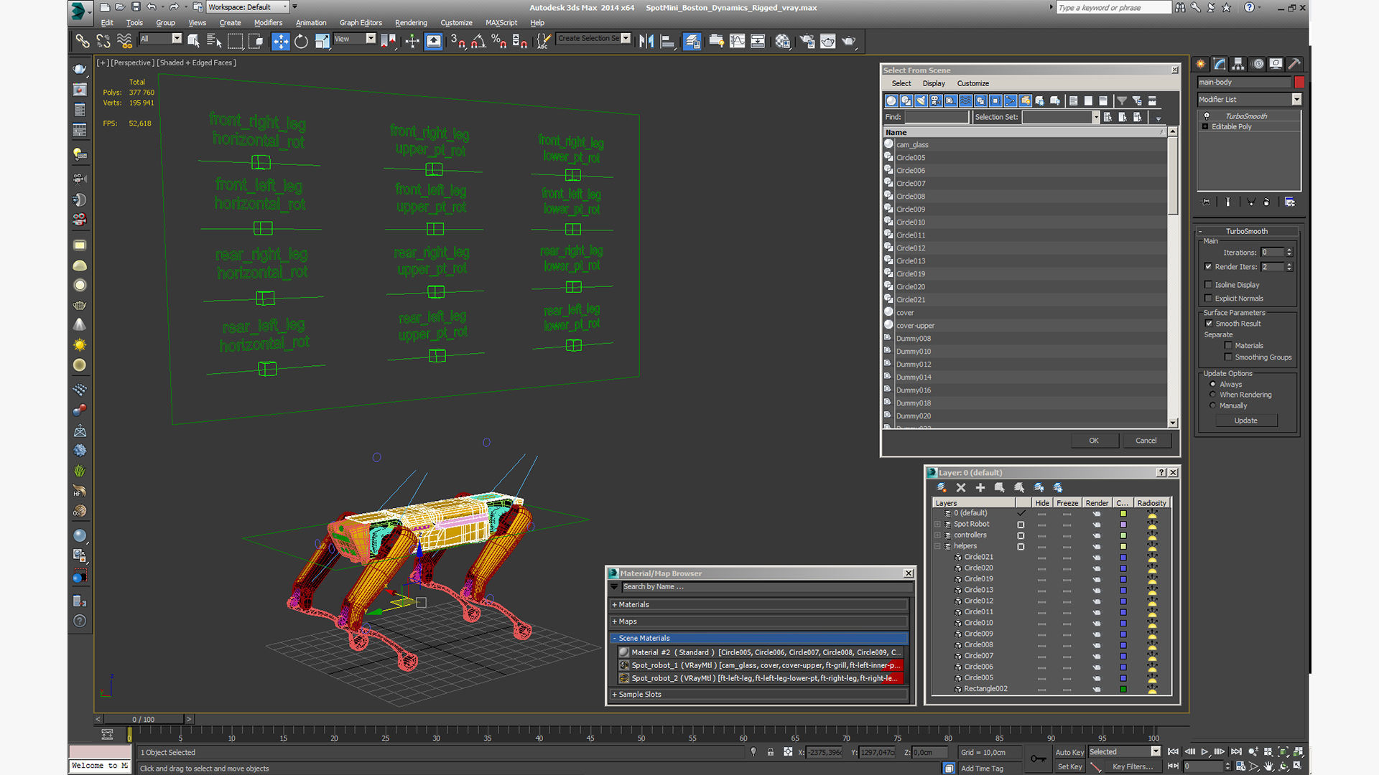The width and height of the screenshot is (1379, 775).
Task: Check the Smoothing Groups checkbox
Action: tap(1228, 357)
